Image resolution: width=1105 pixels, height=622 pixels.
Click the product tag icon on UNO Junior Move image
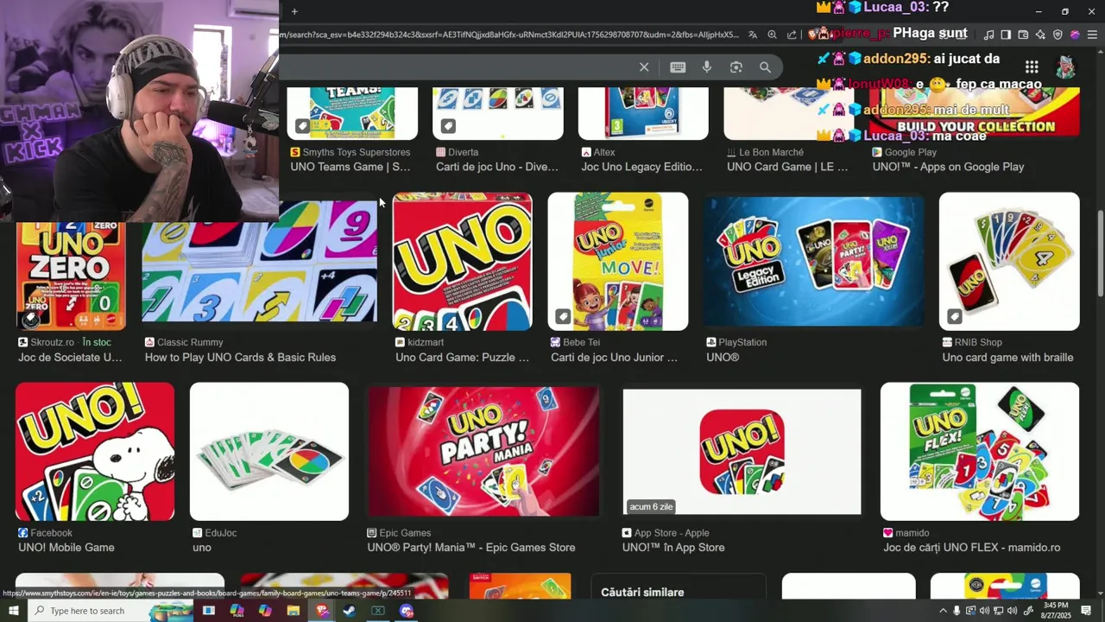pyautogui.click(x=563, y=316)
